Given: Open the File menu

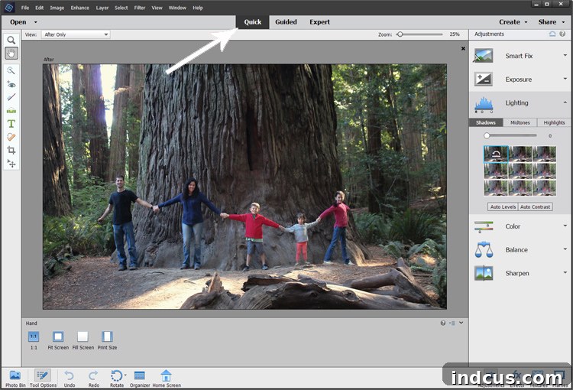Looking at the screenshot, I should click(25, 8).
